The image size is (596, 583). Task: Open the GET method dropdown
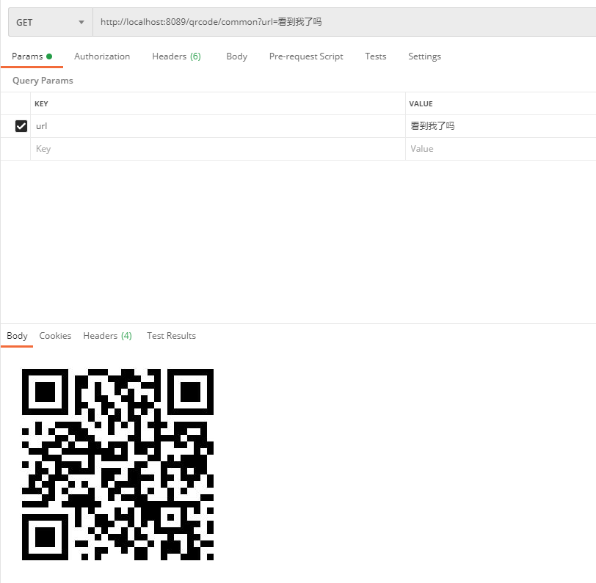click(51, 23)
